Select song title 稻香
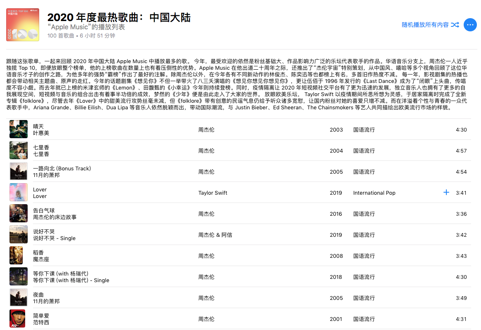 coord(38,252)
